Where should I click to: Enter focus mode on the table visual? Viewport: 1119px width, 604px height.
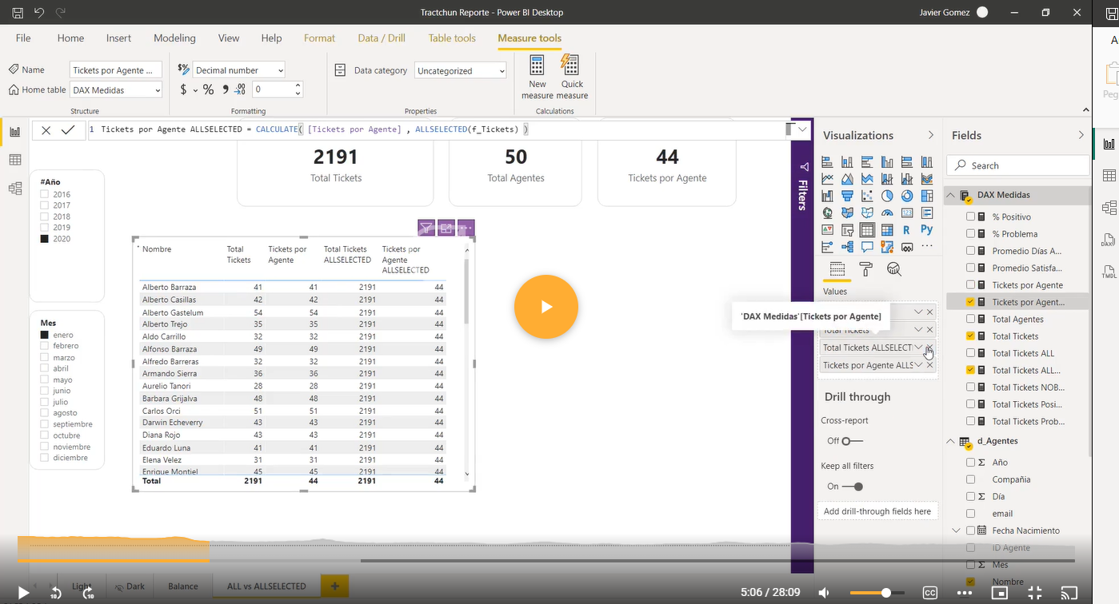(446, 228)
